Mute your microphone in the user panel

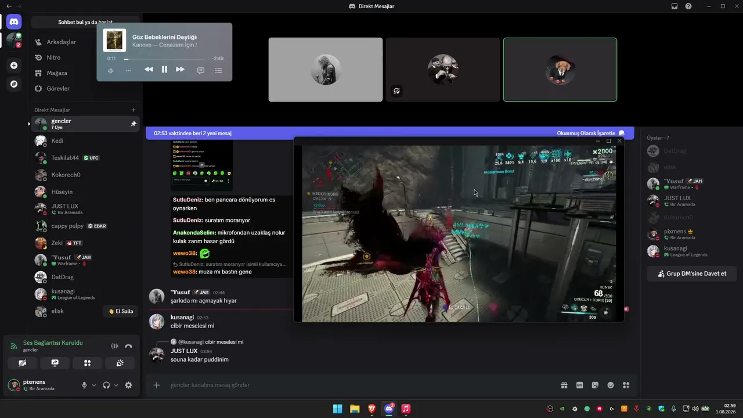(84, 385)
